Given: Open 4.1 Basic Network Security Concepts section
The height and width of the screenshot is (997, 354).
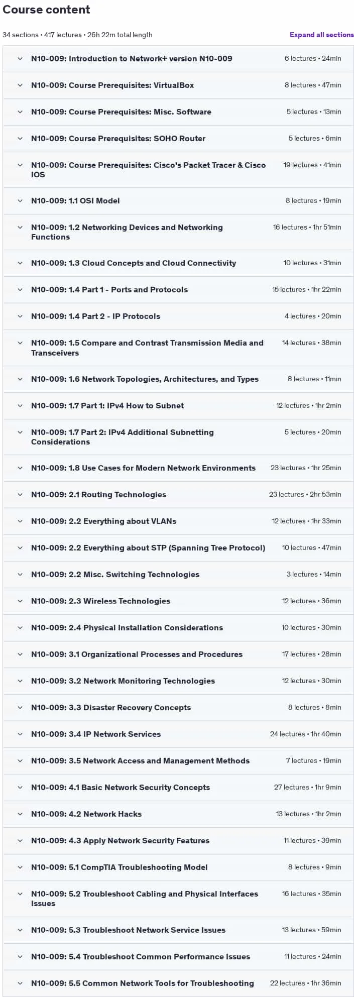Looking at the screenshot, I should coord(178,788).
